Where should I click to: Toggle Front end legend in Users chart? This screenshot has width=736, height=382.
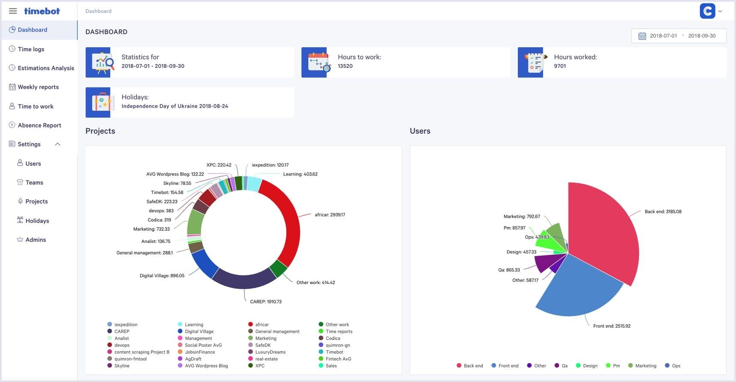(505, 366)
